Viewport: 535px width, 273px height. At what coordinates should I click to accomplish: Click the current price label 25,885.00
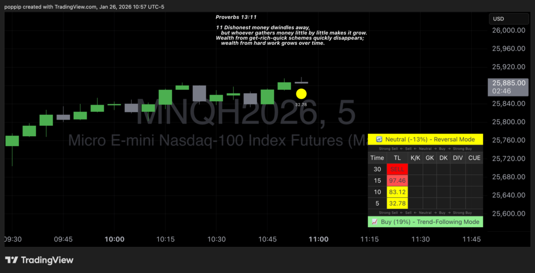[x=511, y=83]
